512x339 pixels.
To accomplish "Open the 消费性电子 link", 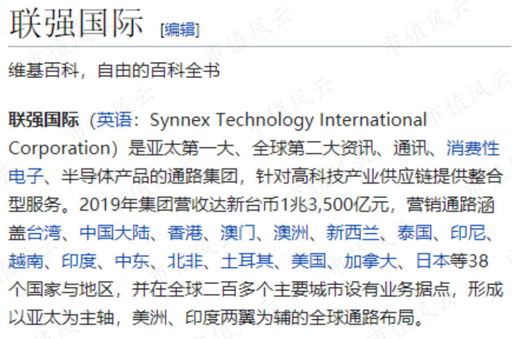I will (473, 148).
